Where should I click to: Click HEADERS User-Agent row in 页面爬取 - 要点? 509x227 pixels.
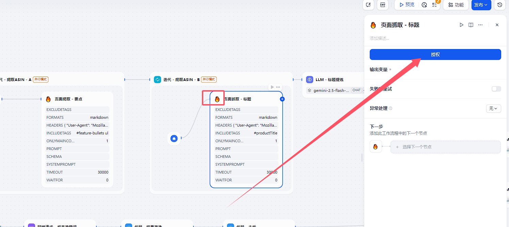tap(77, 125)
